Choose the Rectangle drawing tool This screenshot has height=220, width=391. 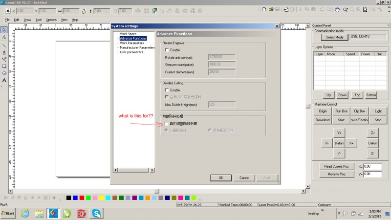click(x=4, y=66)
